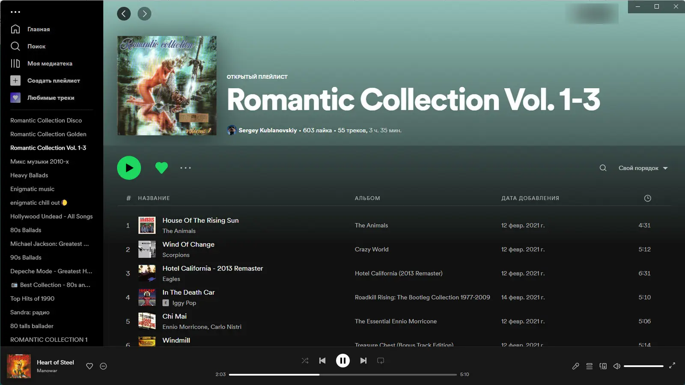
Task: Play the playlist with the green play button
Action: pyautogui.click(x=129, y=168)
